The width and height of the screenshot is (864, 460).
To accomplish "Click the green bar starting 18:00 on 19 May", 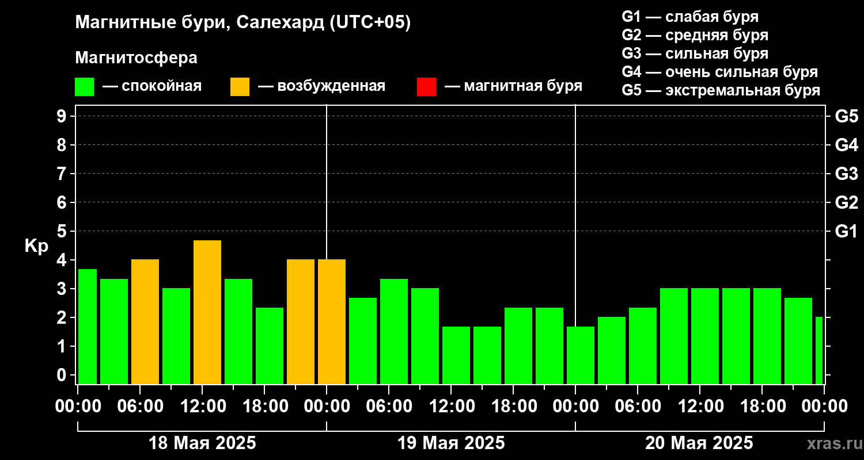I will (x=518, y=346).
